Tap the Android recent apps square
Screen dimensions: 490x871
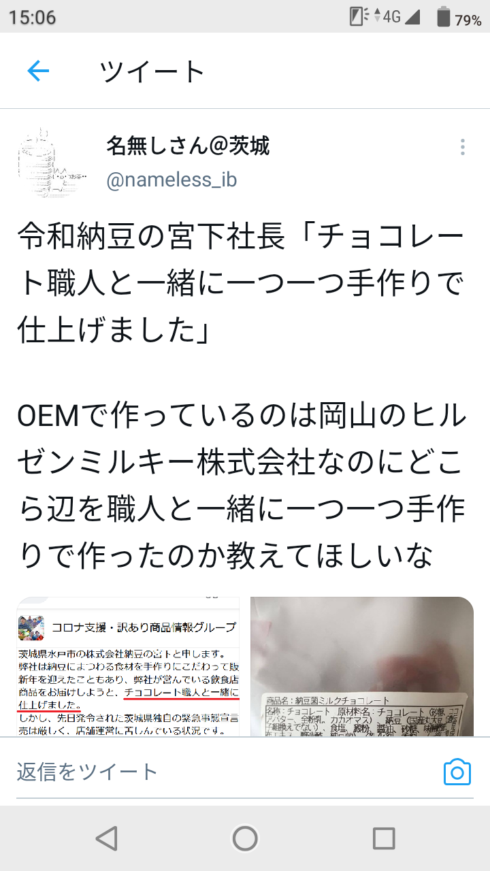[x=384, y=838]
